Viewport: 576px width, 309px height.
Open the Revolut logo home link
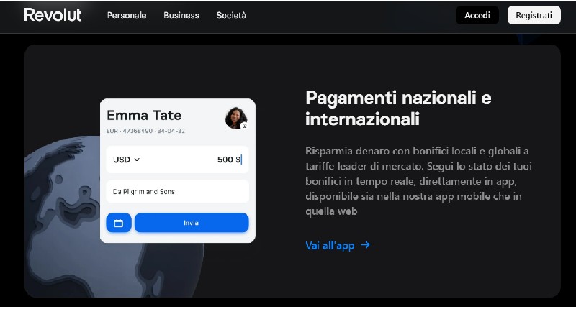point(53,15)
